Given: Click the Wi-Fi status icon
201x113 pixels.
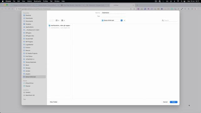Looking at the screenshot, I should tap(178, 1).
